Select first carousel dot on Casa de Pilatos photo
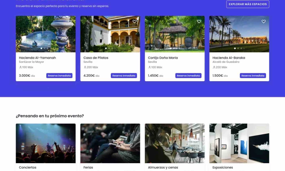285x171 pixels. [106, 48]
